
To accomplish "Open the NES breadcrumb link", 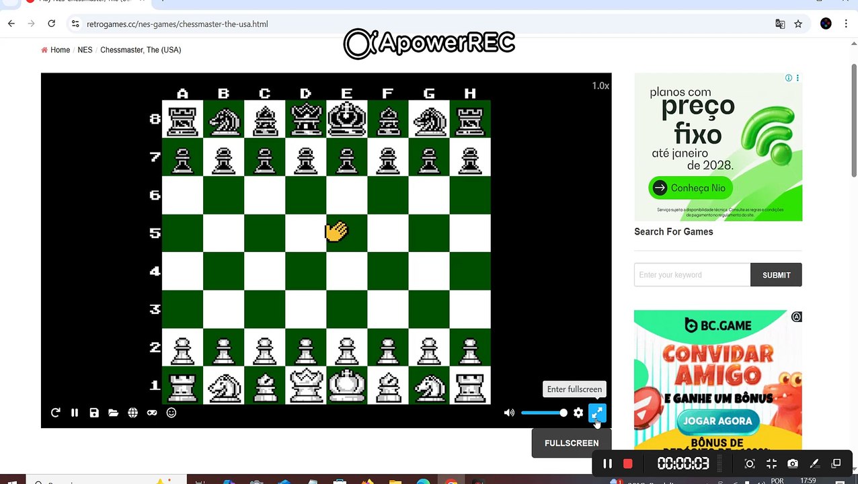I will (85, 50).
